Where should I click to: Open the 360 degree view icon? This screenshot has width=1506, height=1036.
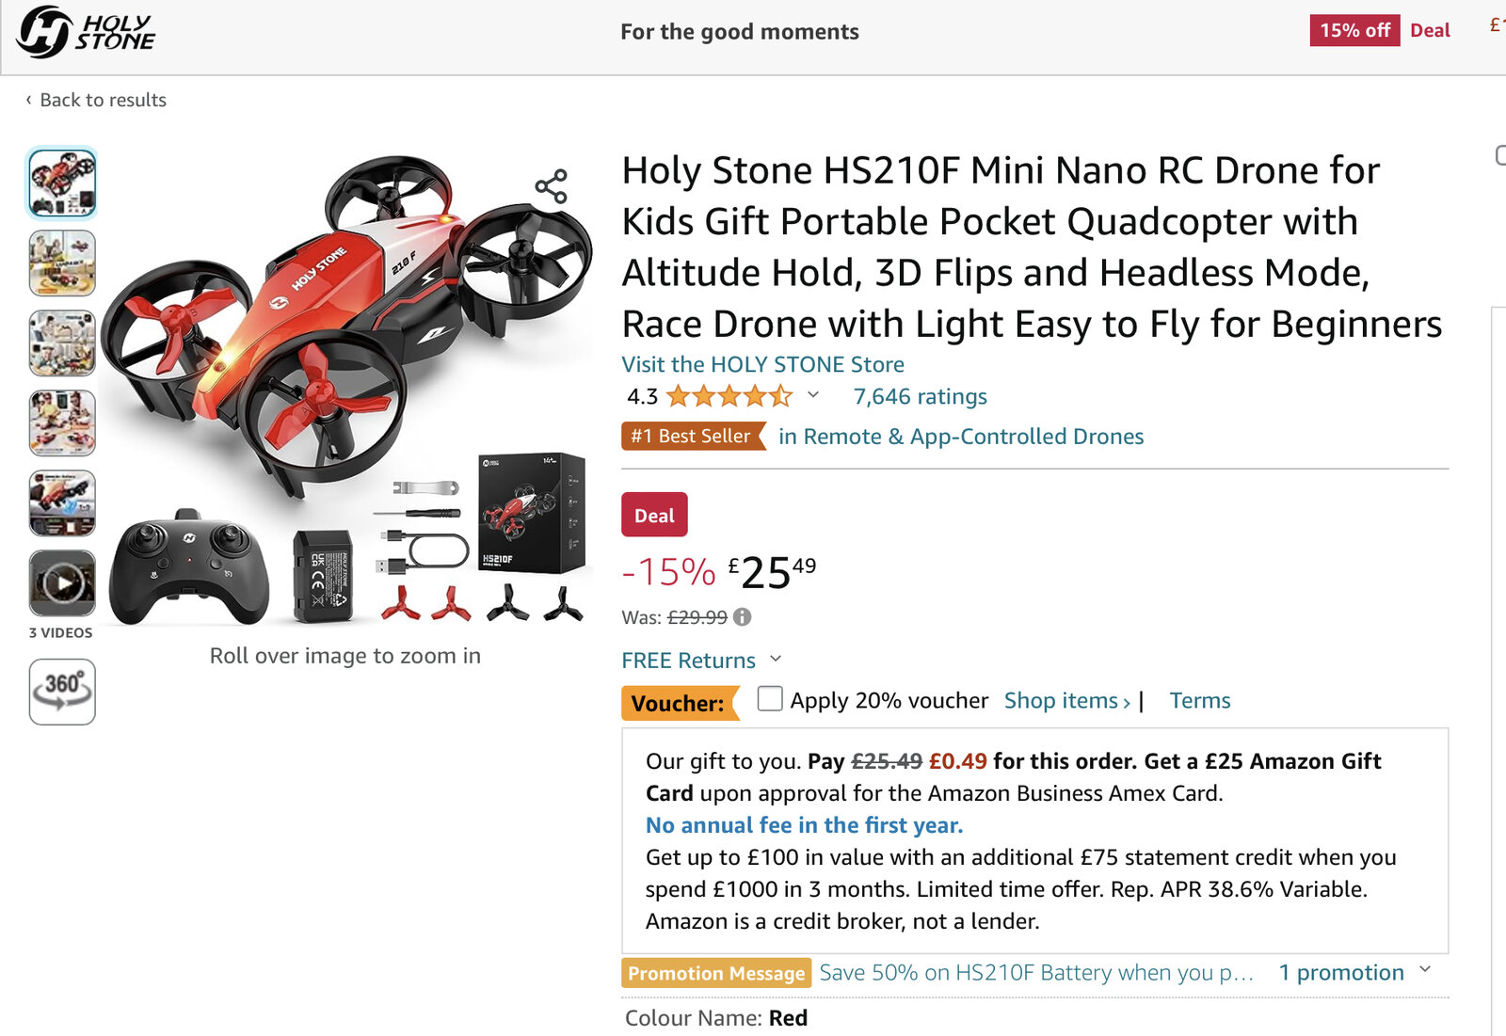tap(62, 692)
